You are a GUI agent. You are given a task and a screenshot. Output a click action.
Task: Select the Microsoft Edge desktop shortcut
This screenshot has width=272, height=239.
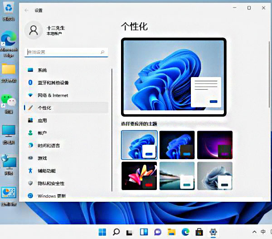(x=9, y=44)
